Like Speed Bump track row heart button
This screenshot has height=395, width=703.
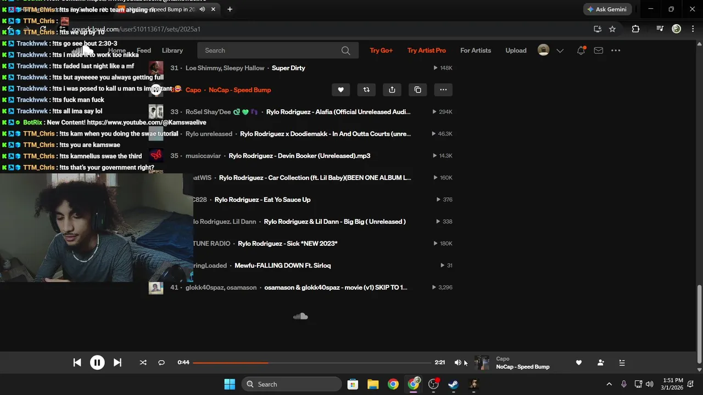coord(341,90)
